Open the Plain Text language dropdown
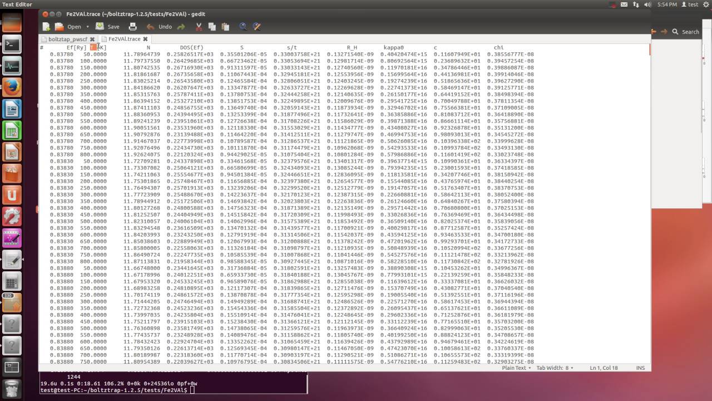The image size is (712, 401). point(516,368)
